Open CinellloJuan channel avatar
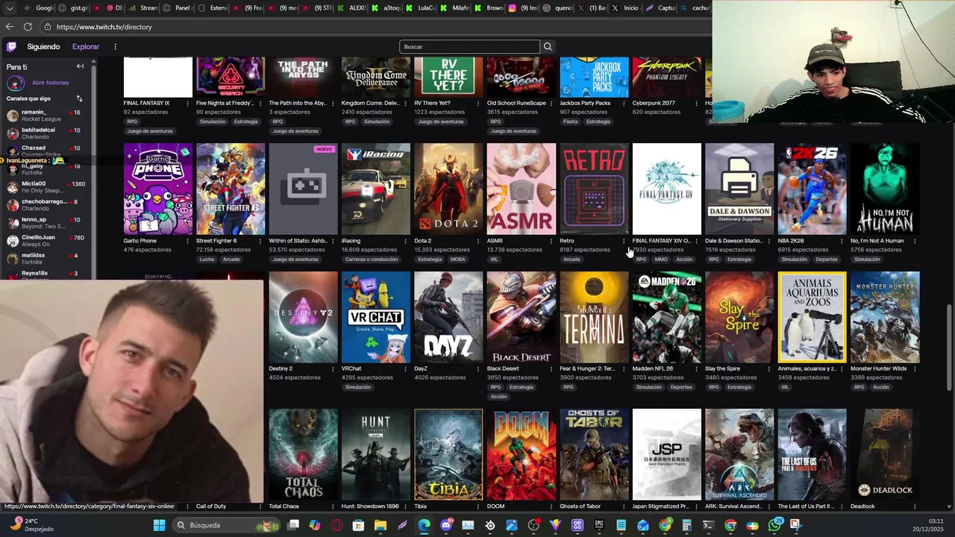955x537 pixels. (13, 241)
